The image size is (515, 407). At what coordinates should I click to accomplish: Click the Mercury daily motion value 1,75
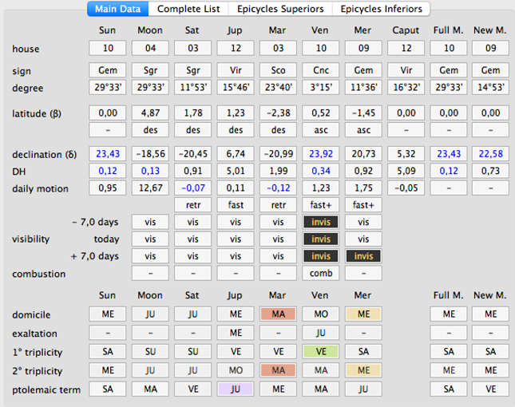coord(363,188)
